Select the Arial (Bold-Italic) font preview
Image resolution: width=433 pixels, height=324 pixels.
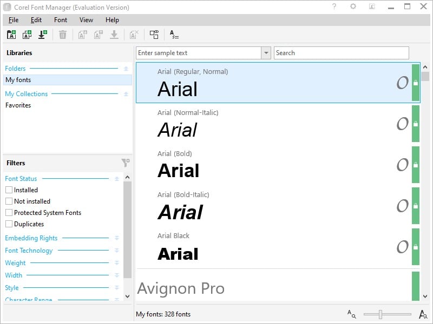(278, 206)
